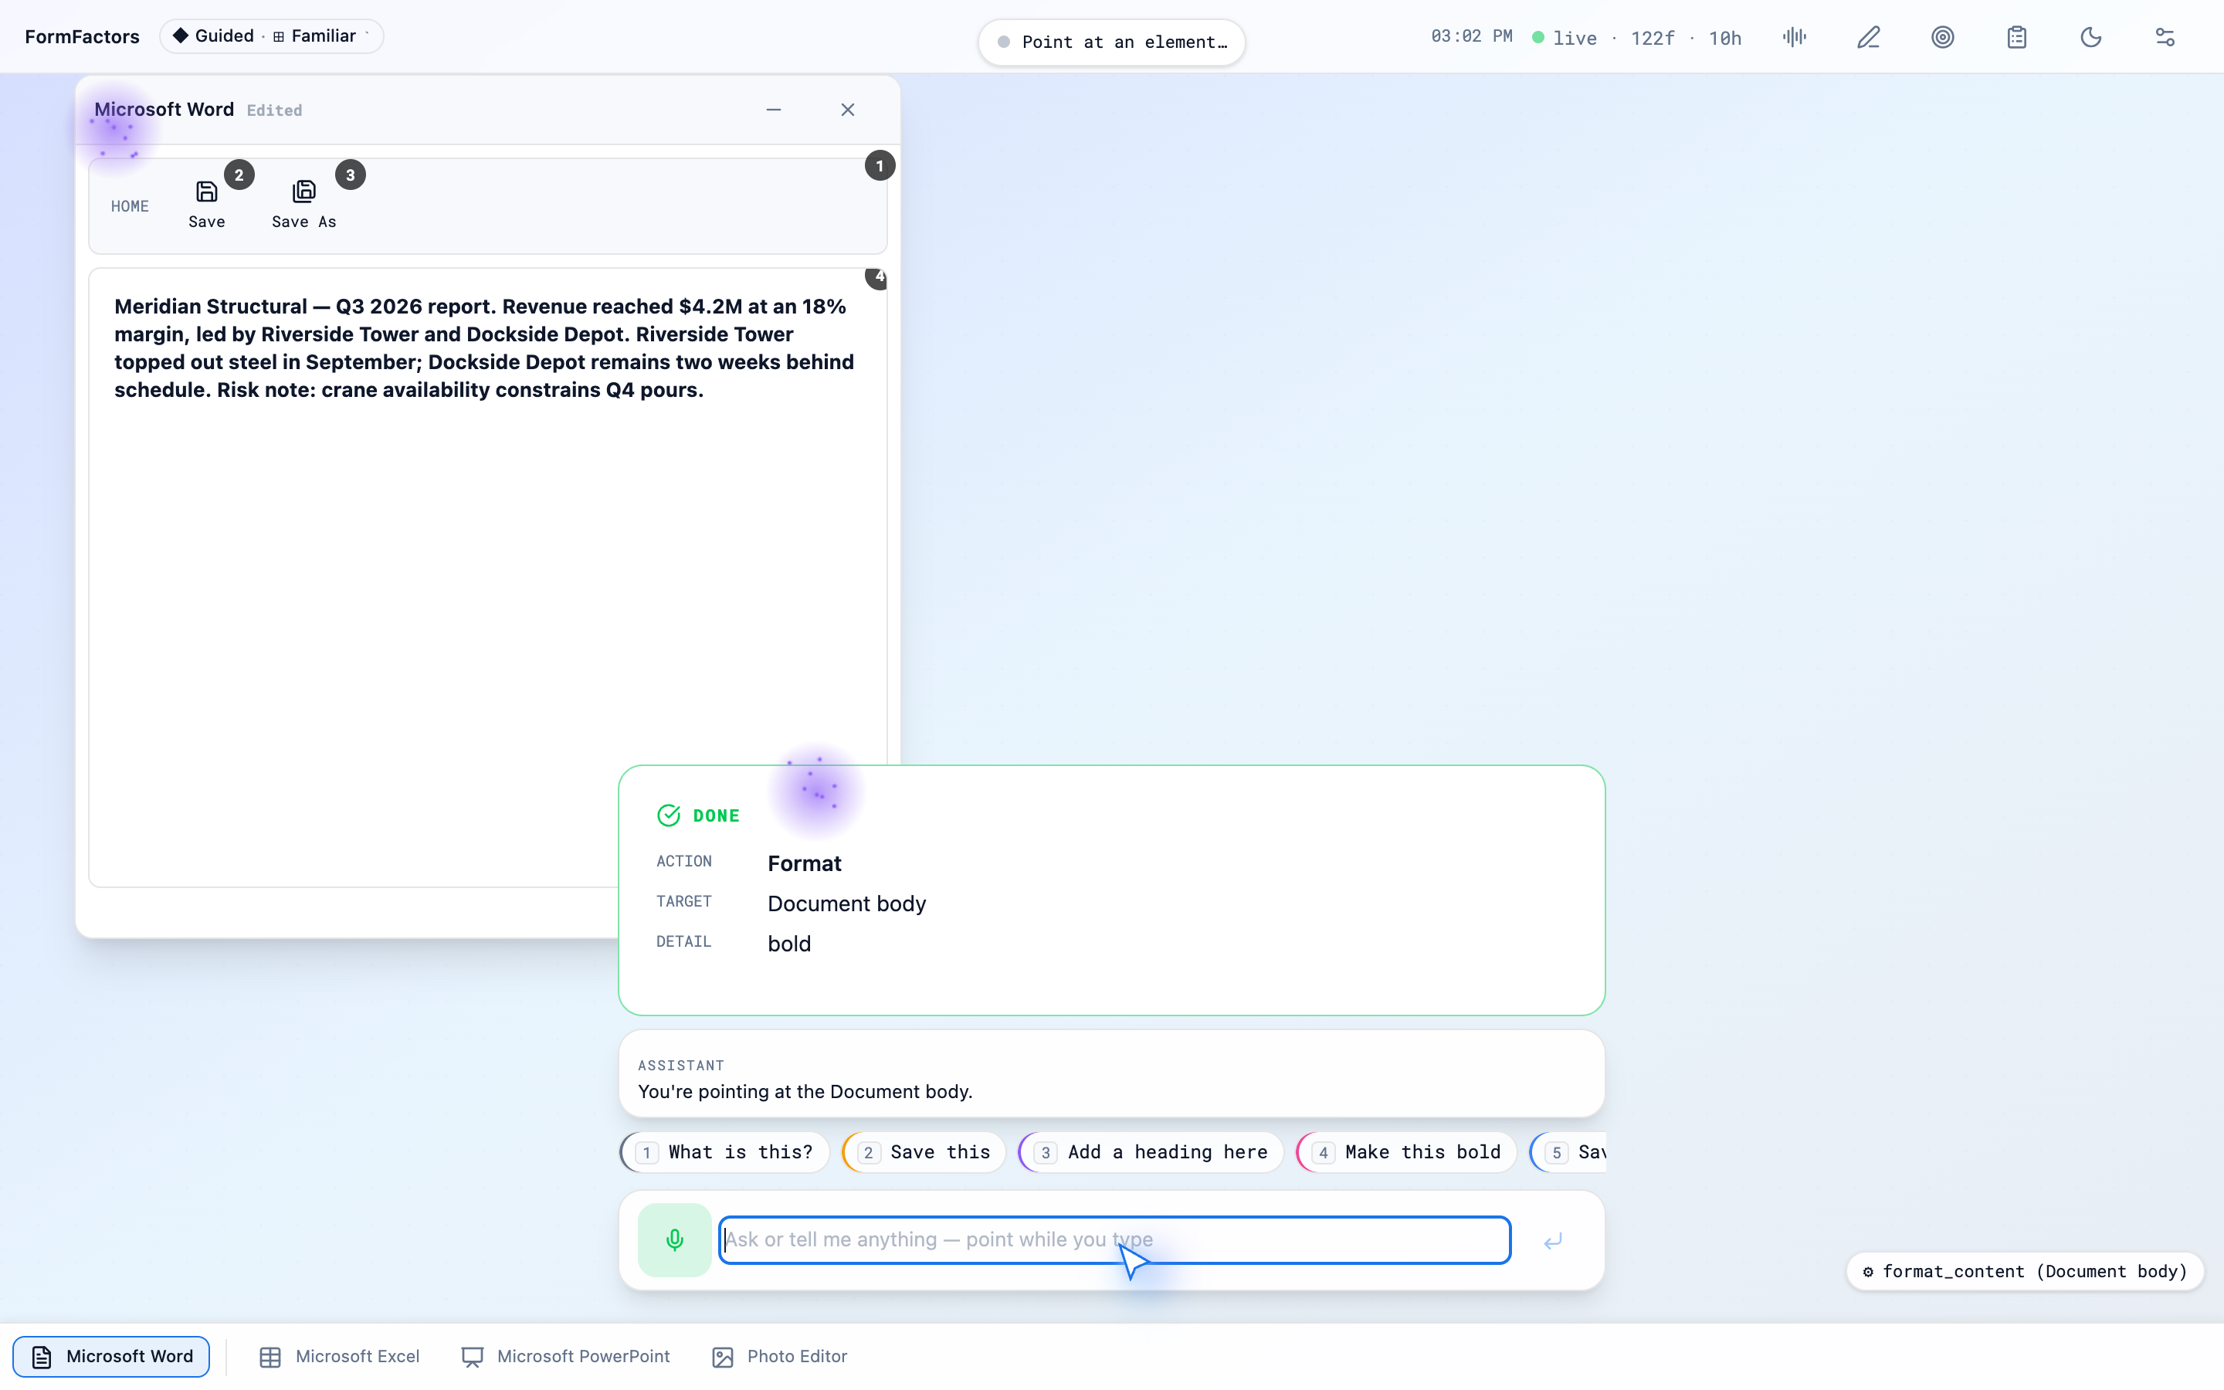2224x1390 pixels.
Task: Toggle dark mode with the moon icon
Action: [x=2090, y=38]
